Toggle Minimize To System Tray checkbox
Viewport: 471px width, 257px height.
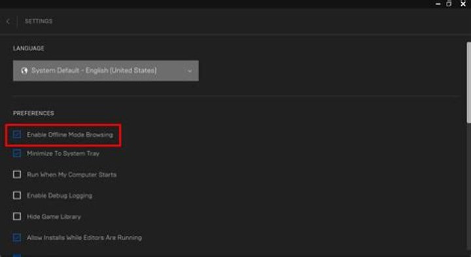pos(17,153)
